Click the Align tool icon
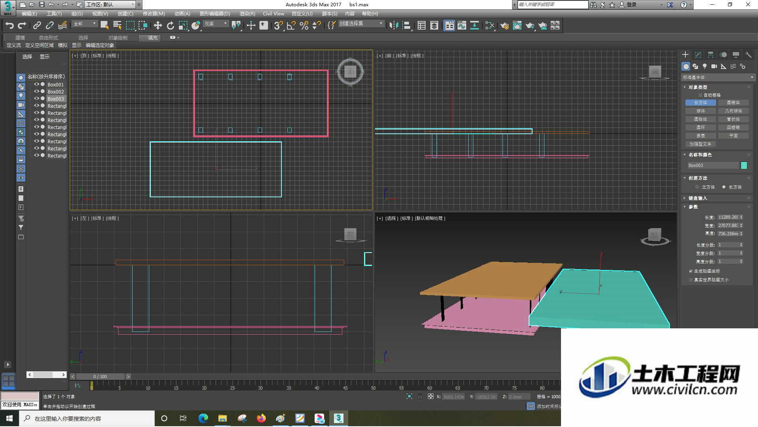The height and width of the screenshot is (427, 758). [406, 26]
